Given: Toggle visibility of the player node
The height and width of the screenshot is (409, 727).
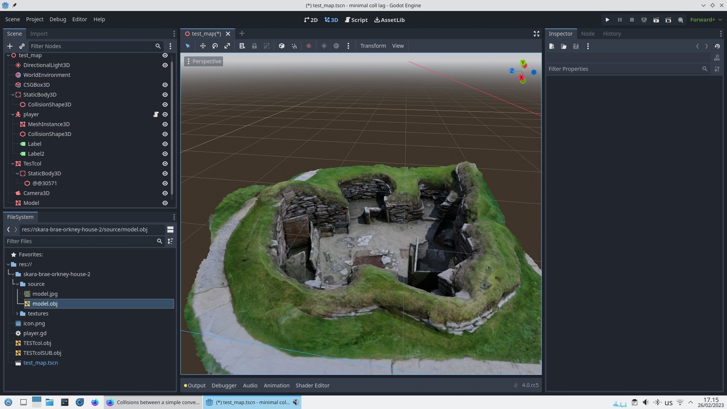Looking at the screenshot, I should (165, 114).
